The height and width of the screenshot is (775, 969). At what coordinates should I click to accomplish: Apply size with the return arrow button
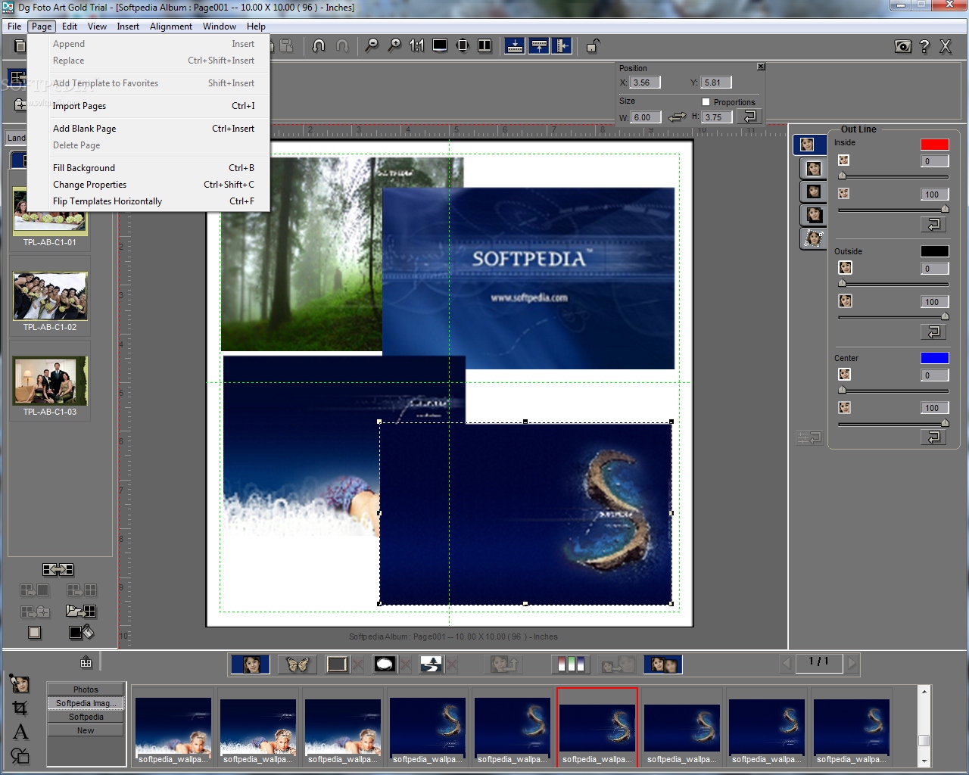(749, 117)
